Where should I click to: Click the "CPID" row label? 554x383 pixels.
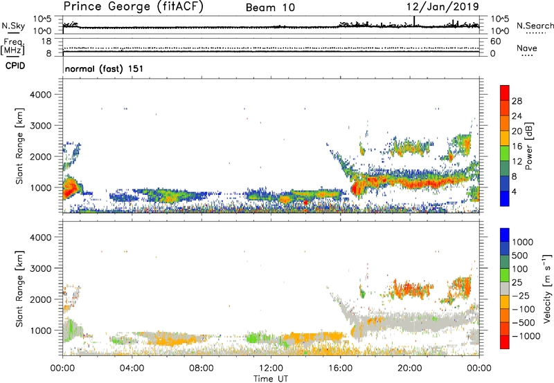15,66
